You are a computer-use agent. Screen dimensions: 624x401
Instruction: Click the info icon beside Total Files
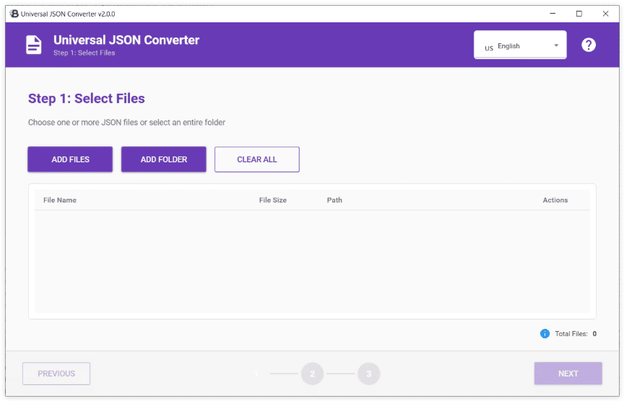545,333
